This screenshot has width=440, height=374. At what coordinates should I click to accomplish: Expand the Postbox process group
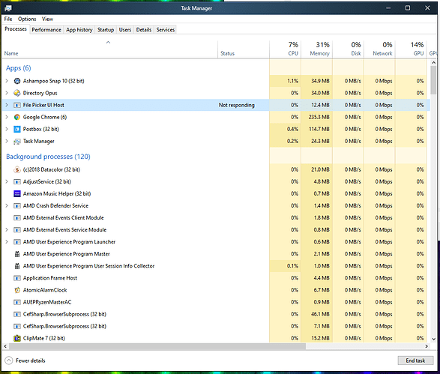(x=7, y=129)
